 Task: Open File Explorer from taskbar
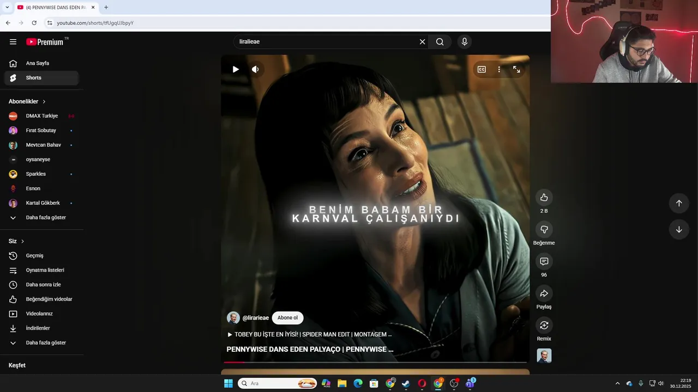[x=342, y=383]
